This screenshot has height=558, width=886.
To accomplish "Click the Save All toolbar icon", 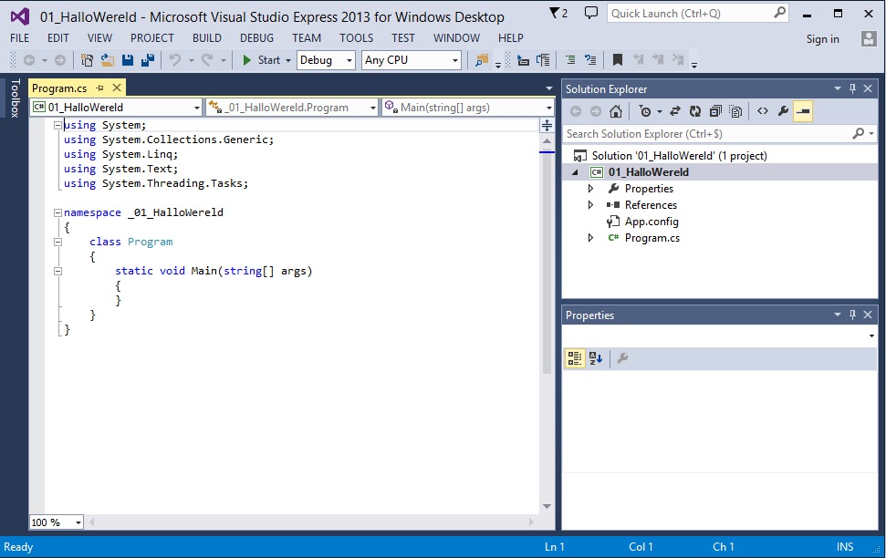I will coord(148,60).
